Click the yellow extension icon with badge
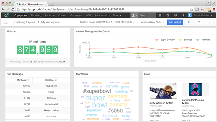The image size is (217, 122). point(208,10)
